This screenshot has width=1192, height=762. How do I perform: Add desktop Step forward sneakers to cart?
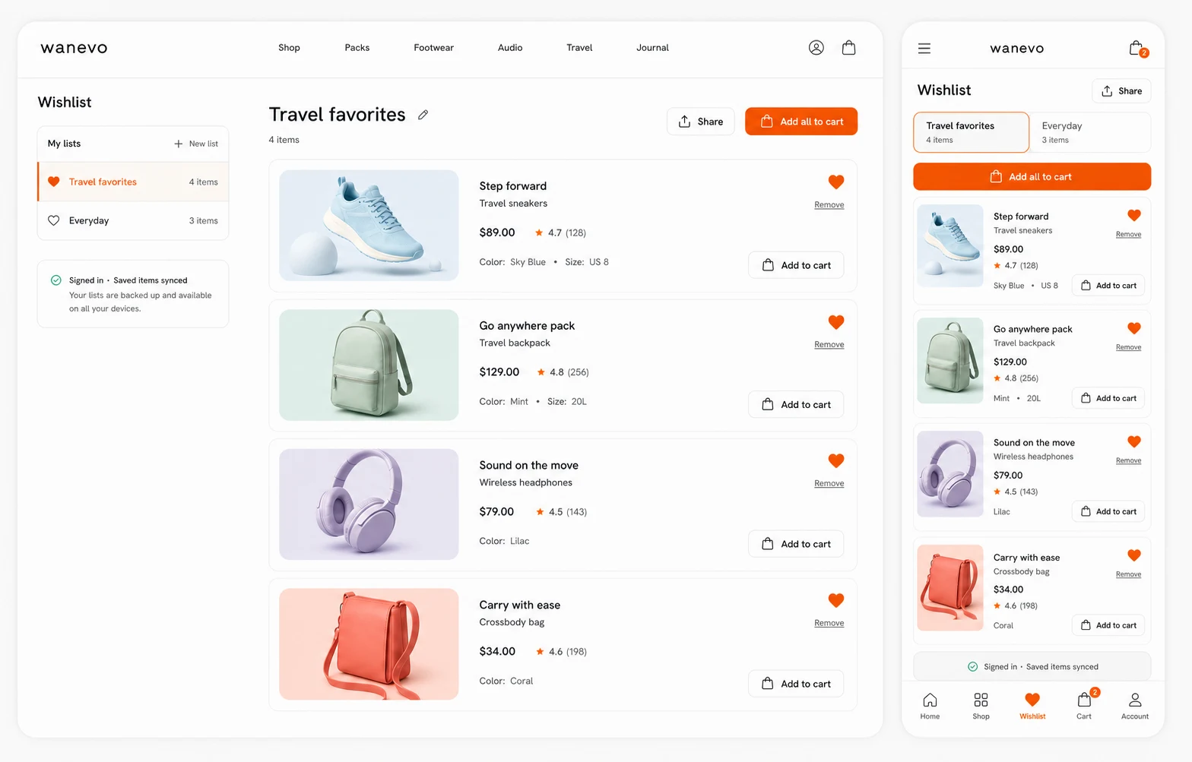point(796,265)
